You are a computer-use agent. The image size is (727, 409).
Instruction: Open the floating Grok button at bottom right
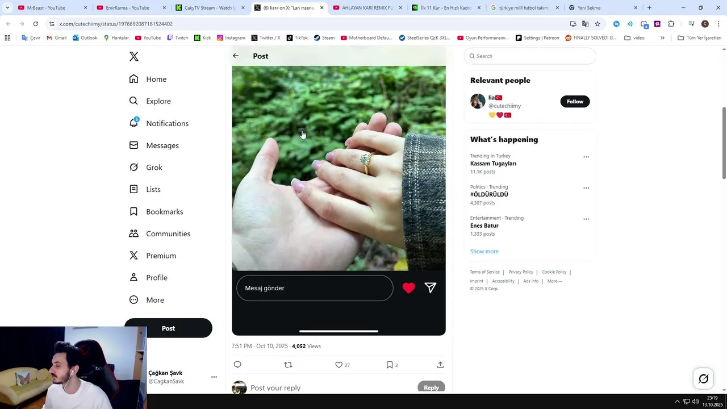click(x=704, y=379)
